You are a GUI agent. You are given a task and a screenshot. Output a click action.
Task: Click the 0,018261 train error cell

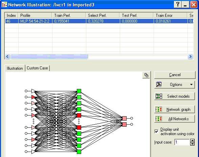[171, 21]
